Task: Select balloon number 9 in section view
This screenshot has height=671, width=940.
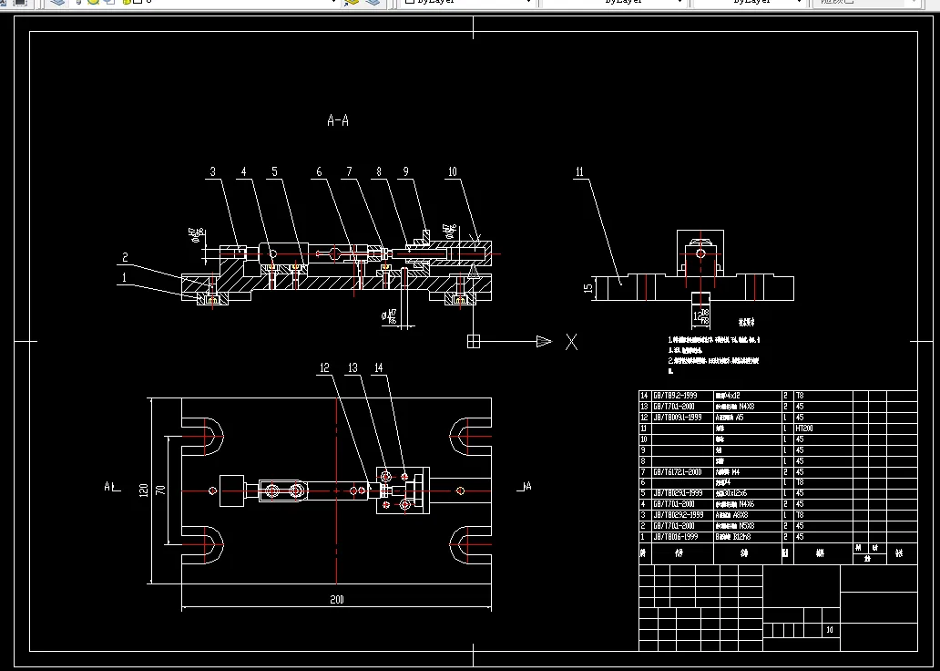Action: click(x=406, y=171)
